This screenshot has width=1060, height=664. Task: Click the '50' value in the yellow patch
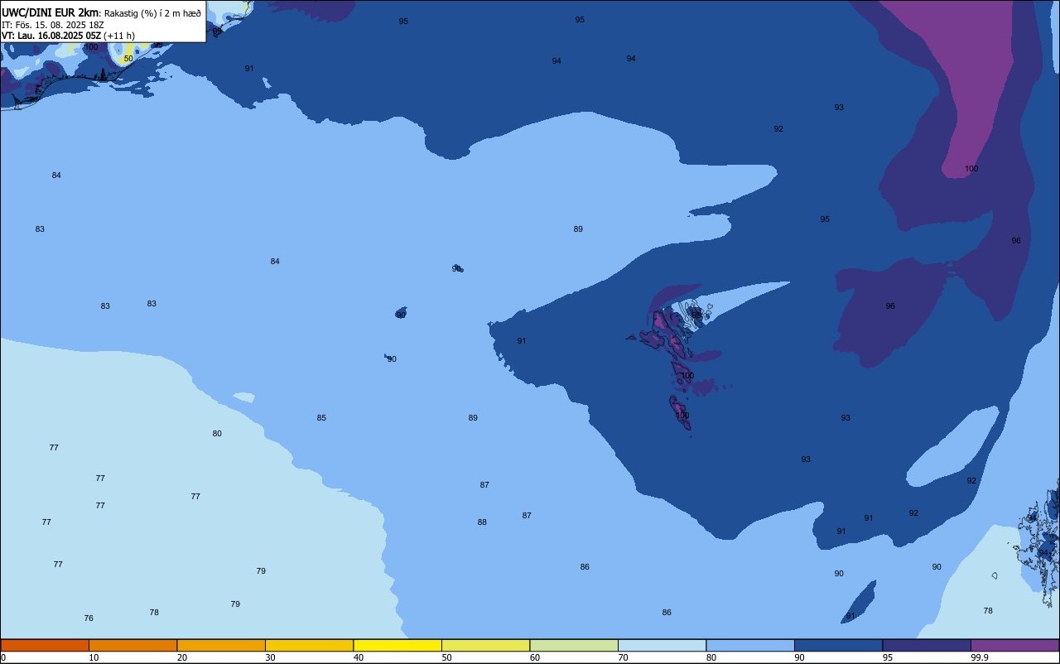click(128, 59)
